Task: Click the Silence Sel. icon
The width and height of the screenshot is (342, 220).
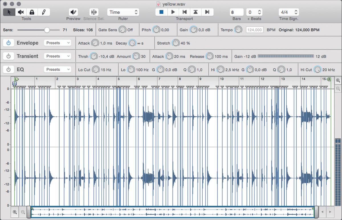Action: [93, 12]
